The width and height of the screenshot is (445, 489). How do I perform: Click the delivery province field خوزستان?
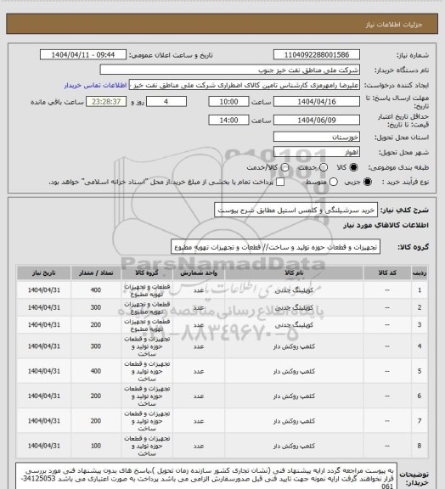click(317, 137)
